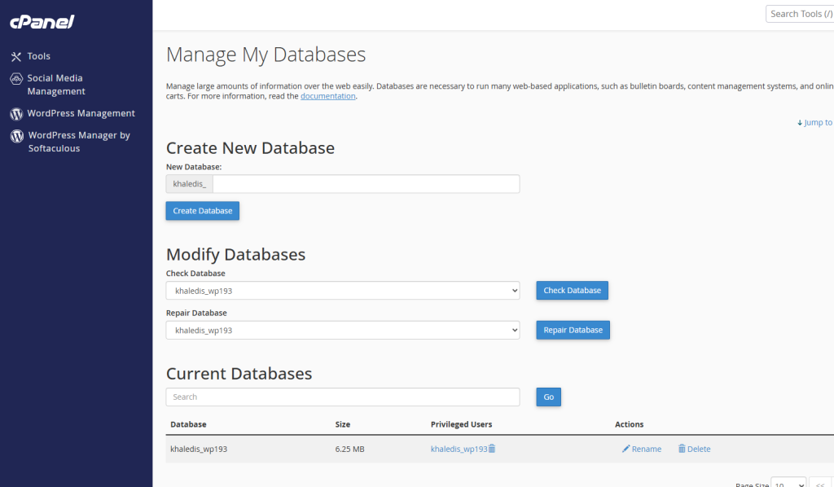Click the Social Media Management hexagon icon
Viewport: 834px width, 487px height.
(16, 79)
